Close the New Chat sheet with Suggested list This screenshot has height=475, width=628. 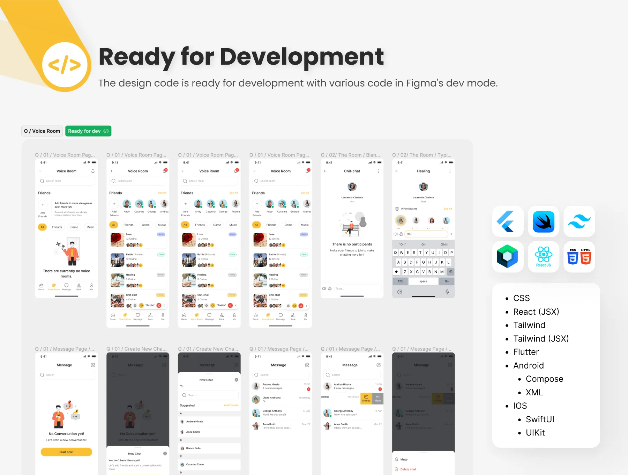pos(237,380)
